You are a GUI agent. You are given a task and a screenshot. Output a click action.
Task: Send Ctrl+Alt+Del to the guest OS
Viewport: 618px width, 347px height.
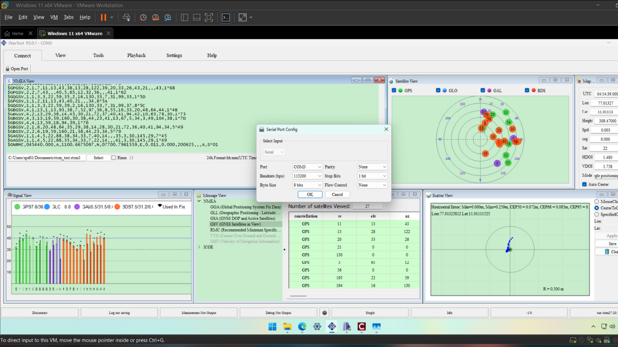click(x=126, y=17)
